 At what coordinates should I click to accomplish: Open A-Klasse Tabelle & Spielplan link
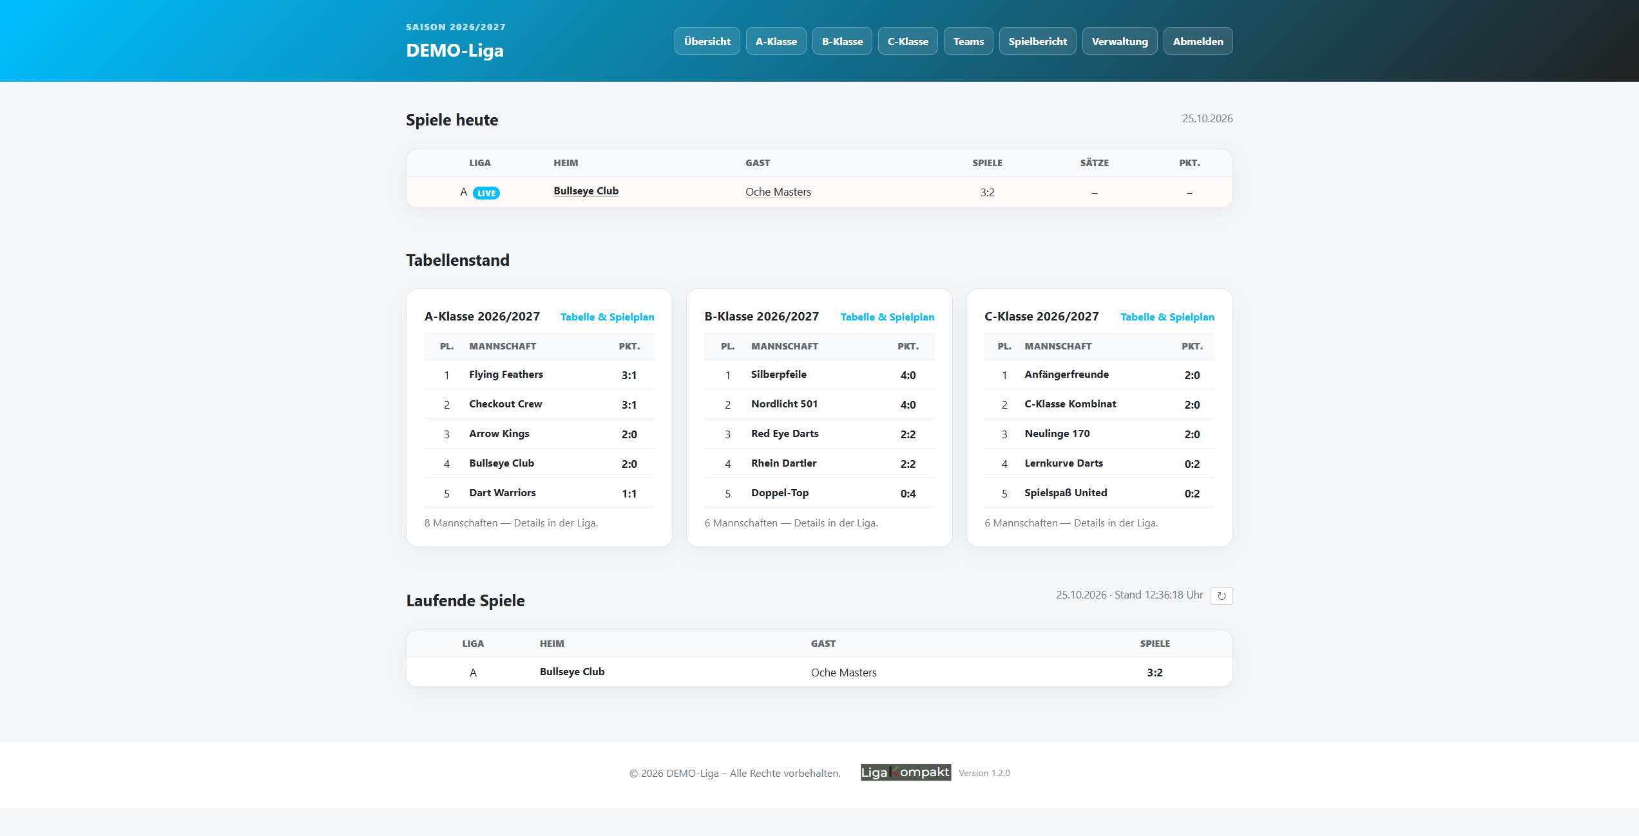(x=608, y=317)
